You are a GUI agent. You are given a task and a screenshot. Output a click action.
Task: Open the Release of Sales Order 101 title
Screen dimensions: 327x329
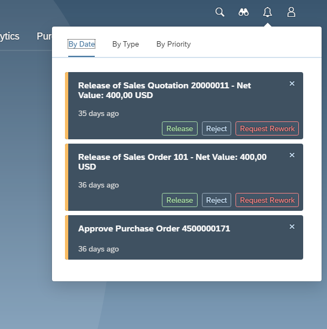tap(172, 162)
